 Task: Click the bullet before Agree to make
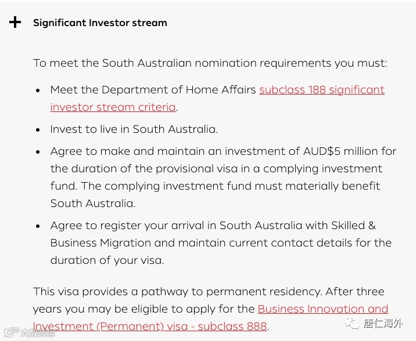tap(38, 152)
